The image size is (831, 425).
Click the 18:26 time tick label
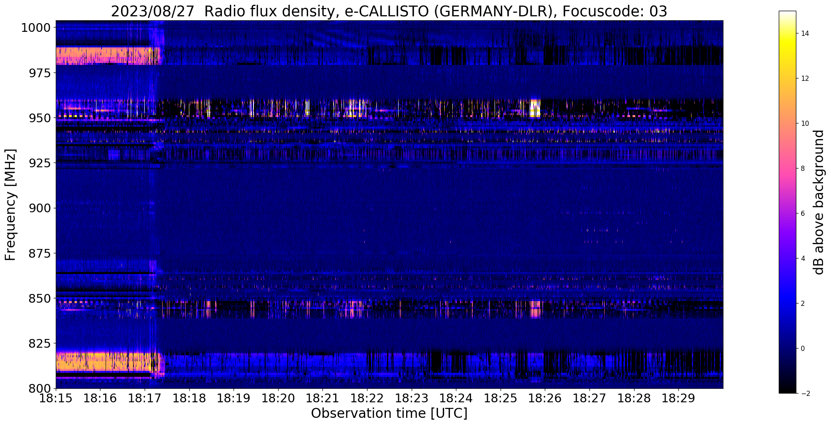tap(545, 398)
